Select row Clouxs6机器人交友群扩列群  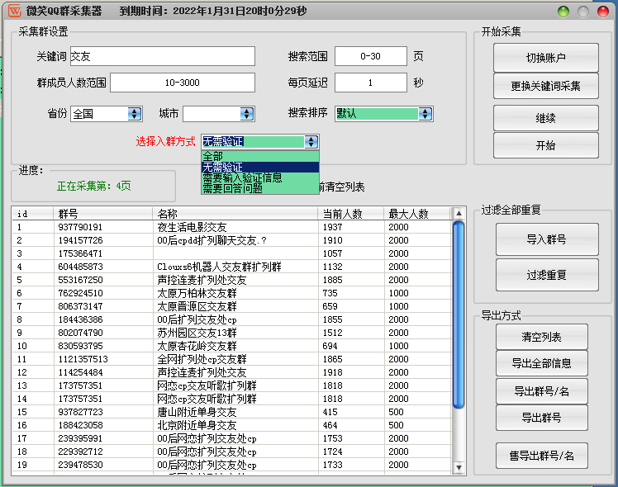(231, 267)
